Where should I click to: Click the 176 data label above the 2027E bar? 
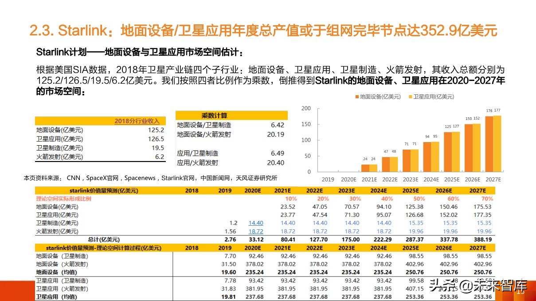489,111
